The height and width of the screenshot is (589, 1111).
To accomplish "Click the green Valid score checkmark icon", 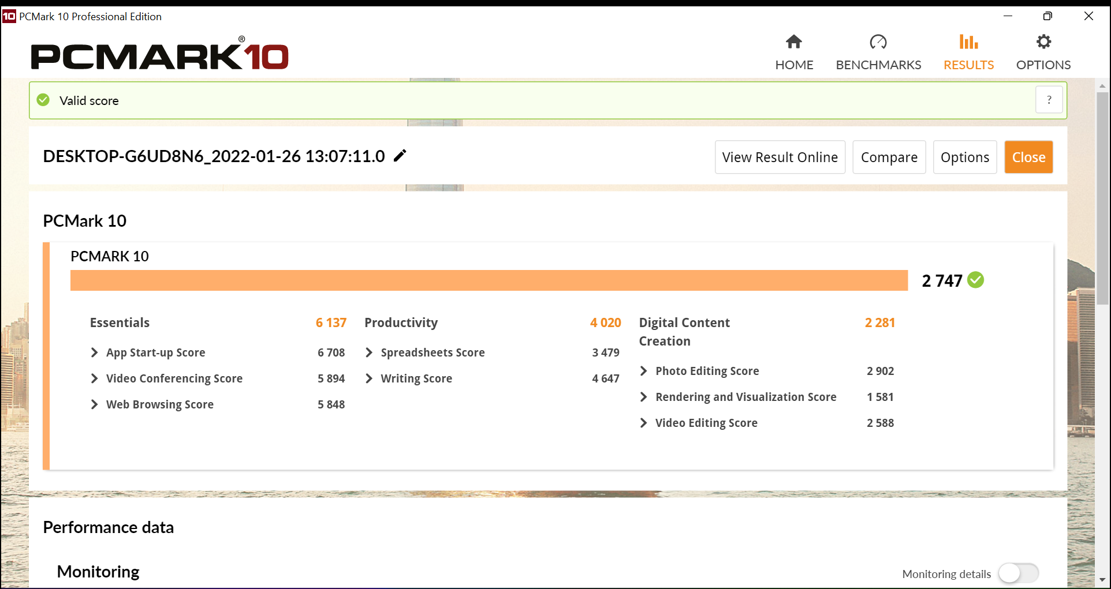I will (x=43, y=100).
